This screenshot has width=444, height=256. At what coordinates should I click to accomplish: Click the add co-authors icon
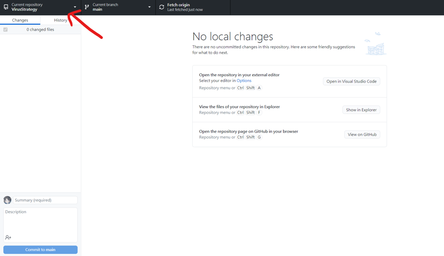click(8, 237)
